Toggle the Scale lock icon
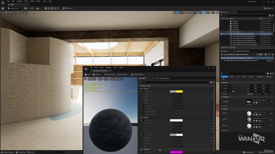The width and height of the screenshot is (275, 154). 233,91
